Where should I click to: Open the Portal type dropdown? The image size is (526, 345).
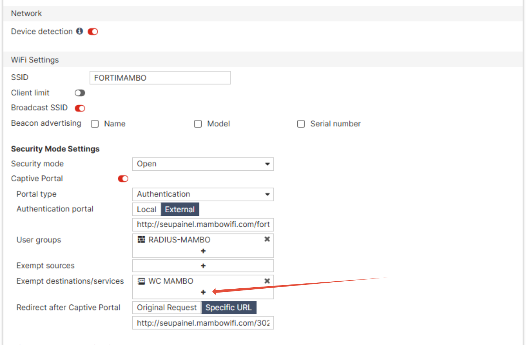(203, 194)
